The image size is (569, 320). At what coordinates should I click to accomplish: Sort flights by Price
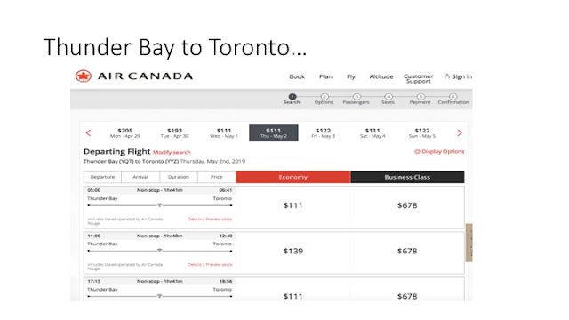(x=217, y=177)
